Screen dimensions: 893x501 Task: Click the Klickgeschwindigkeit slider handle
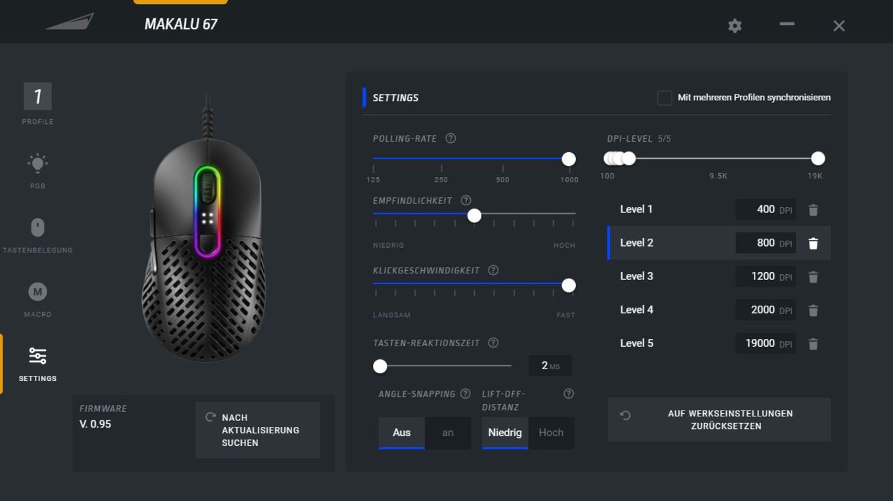(x=569, y=285)
